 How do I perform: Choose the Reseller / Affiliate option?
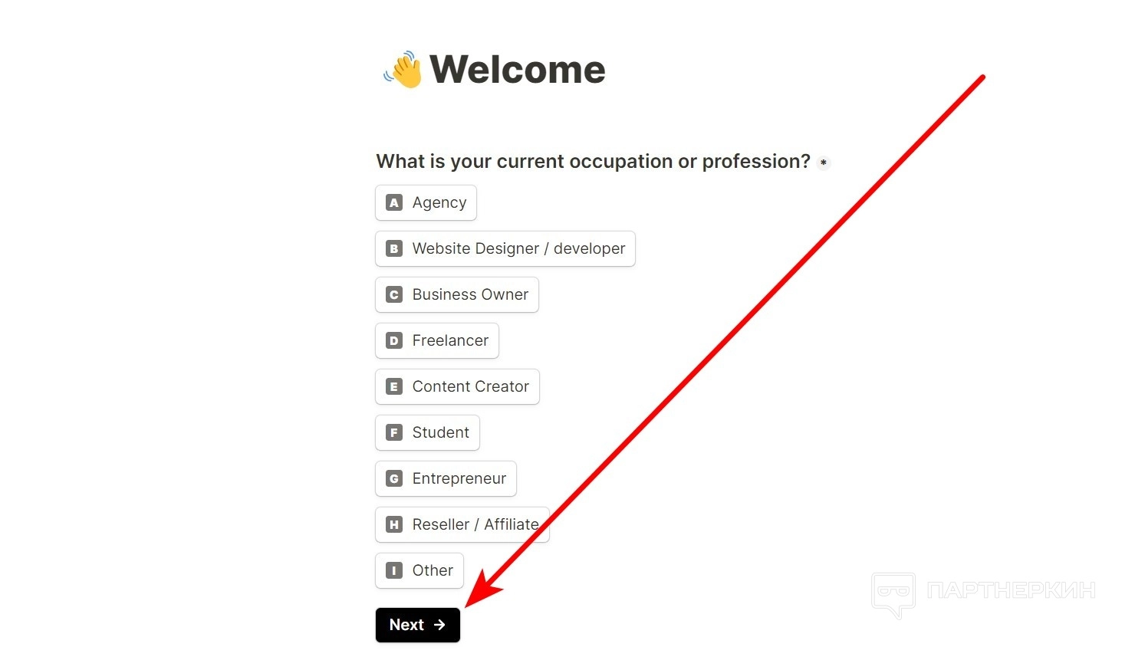coord(462,525)
